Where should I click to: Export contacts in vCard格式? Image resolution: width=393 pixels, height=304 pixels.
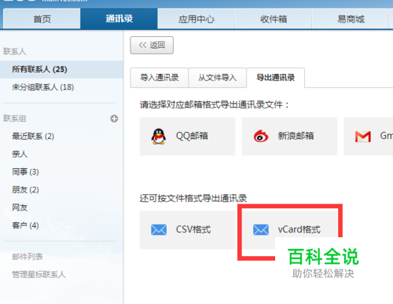[289, 229]
